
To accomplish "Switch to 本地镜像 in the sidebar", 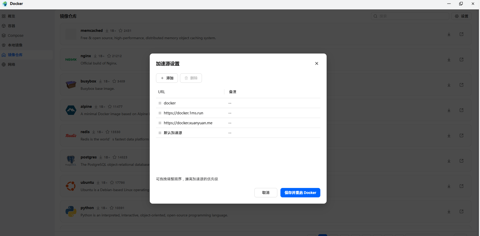I will point(26,45).
